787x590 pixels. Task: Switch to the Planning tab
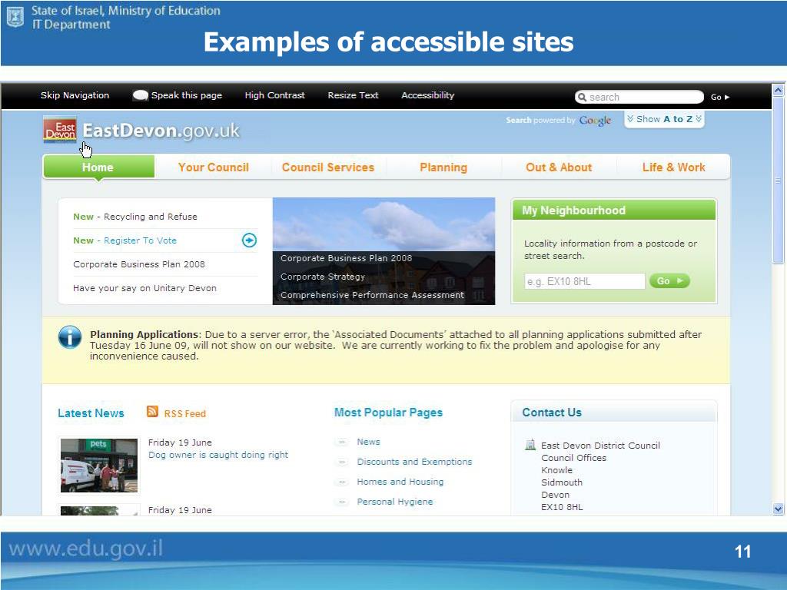(x=443, y=167)
